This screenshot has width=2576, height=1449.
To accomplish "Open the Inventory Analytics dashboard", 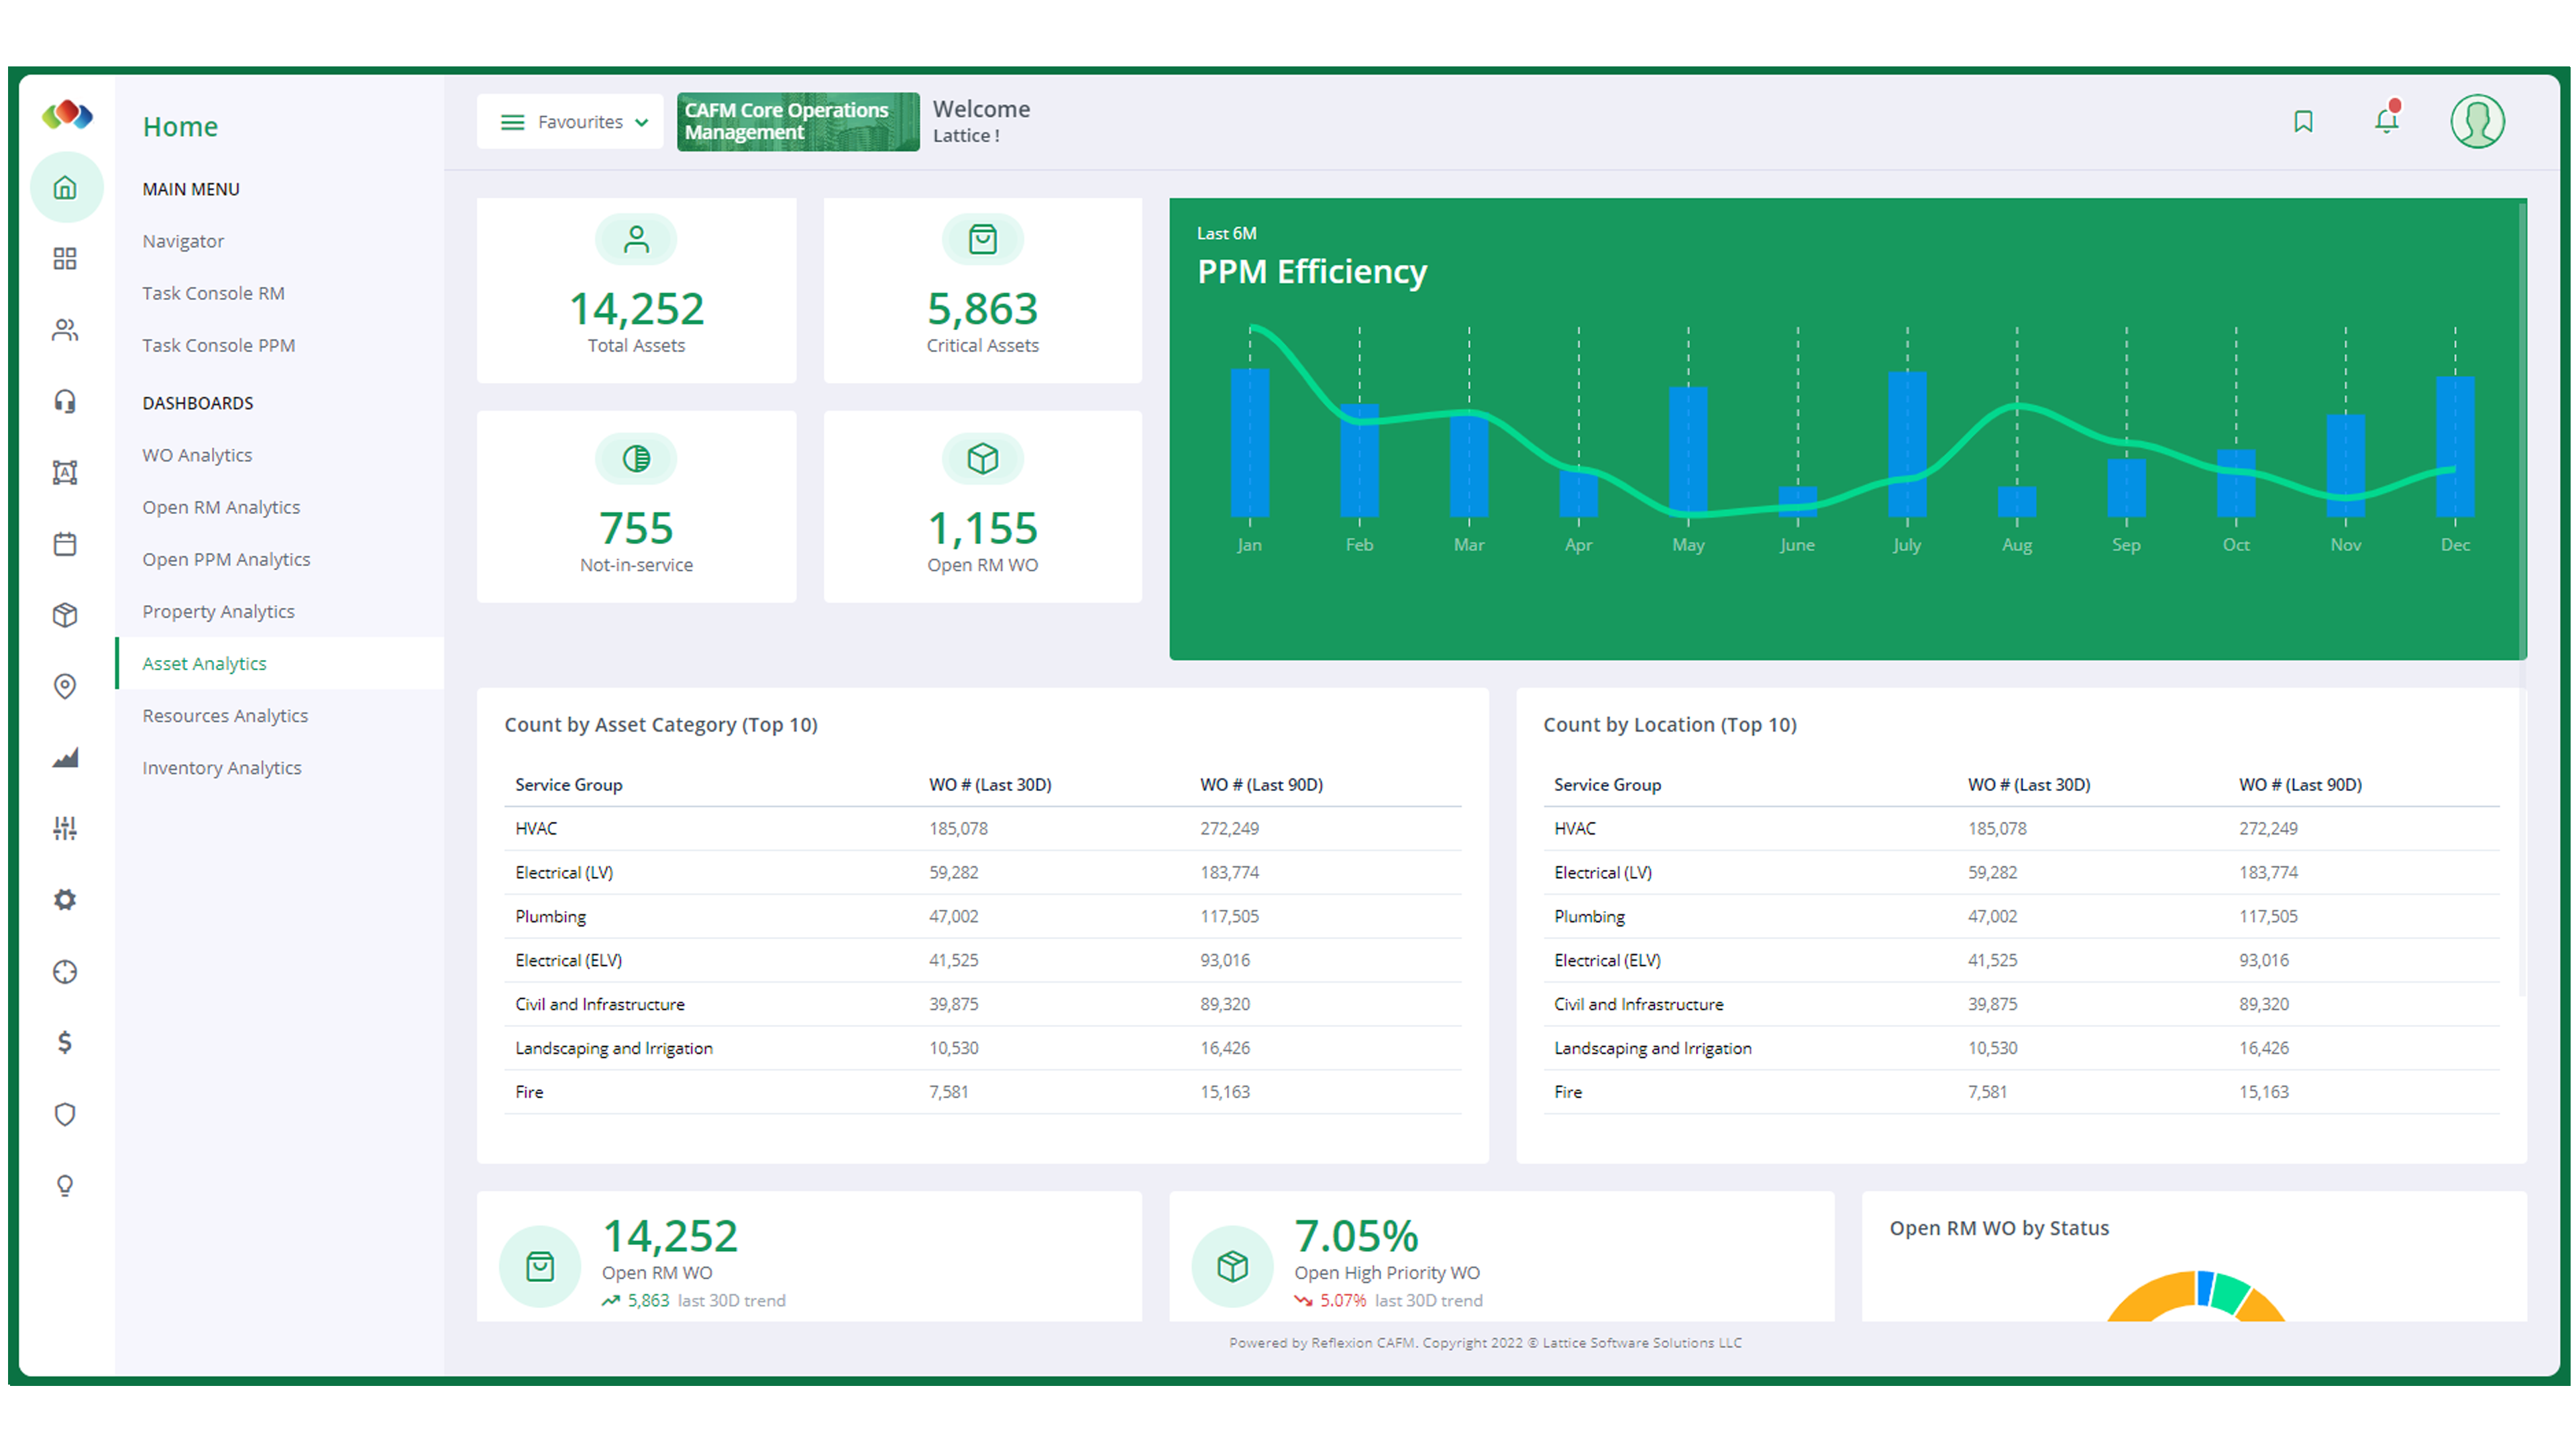I will pos(221,767).
